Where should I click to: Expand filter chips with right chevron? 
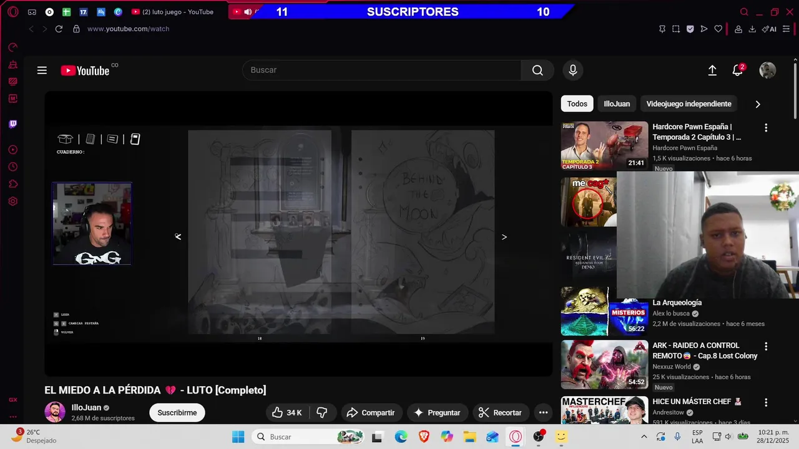point(758,104)
